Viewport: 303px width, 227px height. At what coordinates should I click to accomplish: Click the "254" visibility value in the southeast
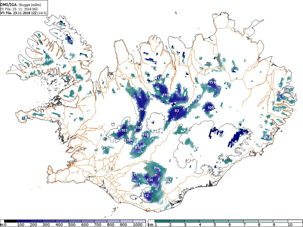click(267, 138)
